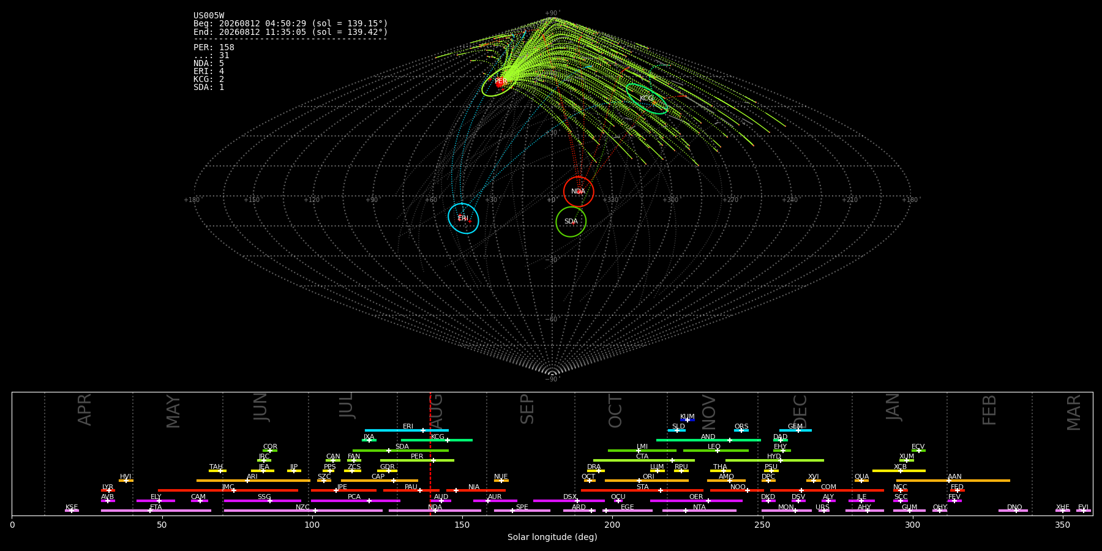The image size is (1102, 551).
Task: Click the NZC shower bar in timeline
Action: [x=303, y=511]
